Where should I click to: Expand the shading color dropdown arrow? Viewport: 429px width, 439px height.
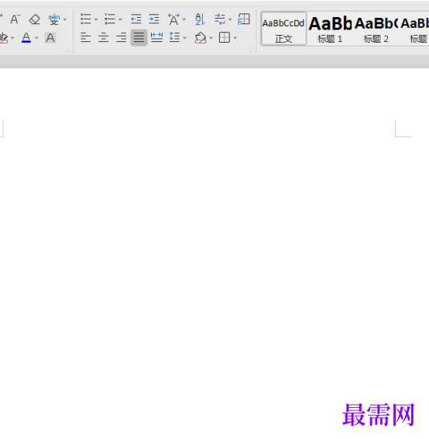click(x=211, y=38)
